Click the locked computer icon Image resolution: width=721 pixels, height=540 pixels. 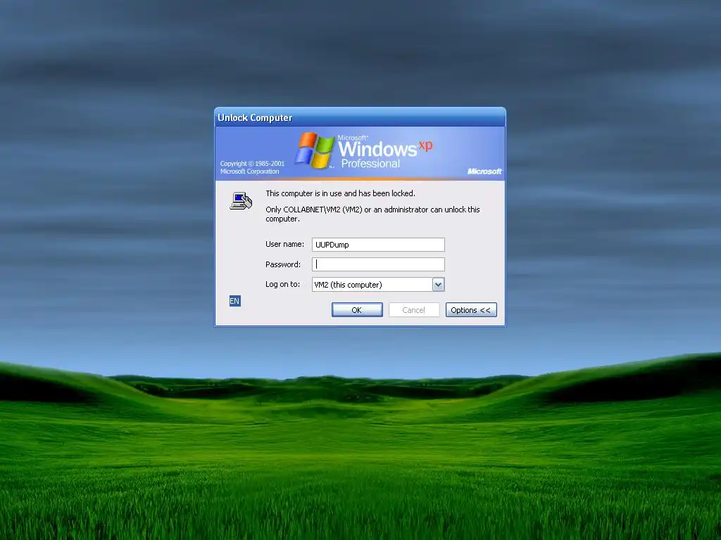(241, 201)
